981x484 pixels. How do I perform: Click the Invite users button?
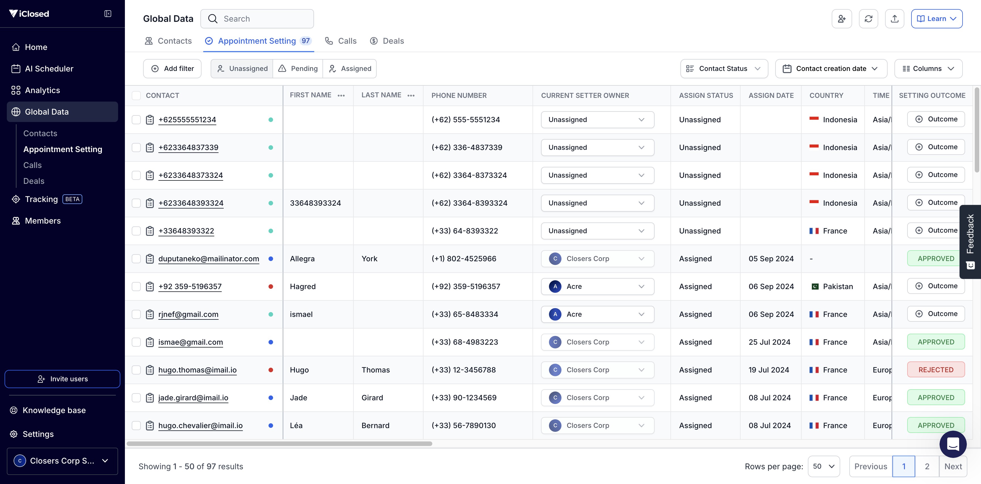tap(62, 379)
